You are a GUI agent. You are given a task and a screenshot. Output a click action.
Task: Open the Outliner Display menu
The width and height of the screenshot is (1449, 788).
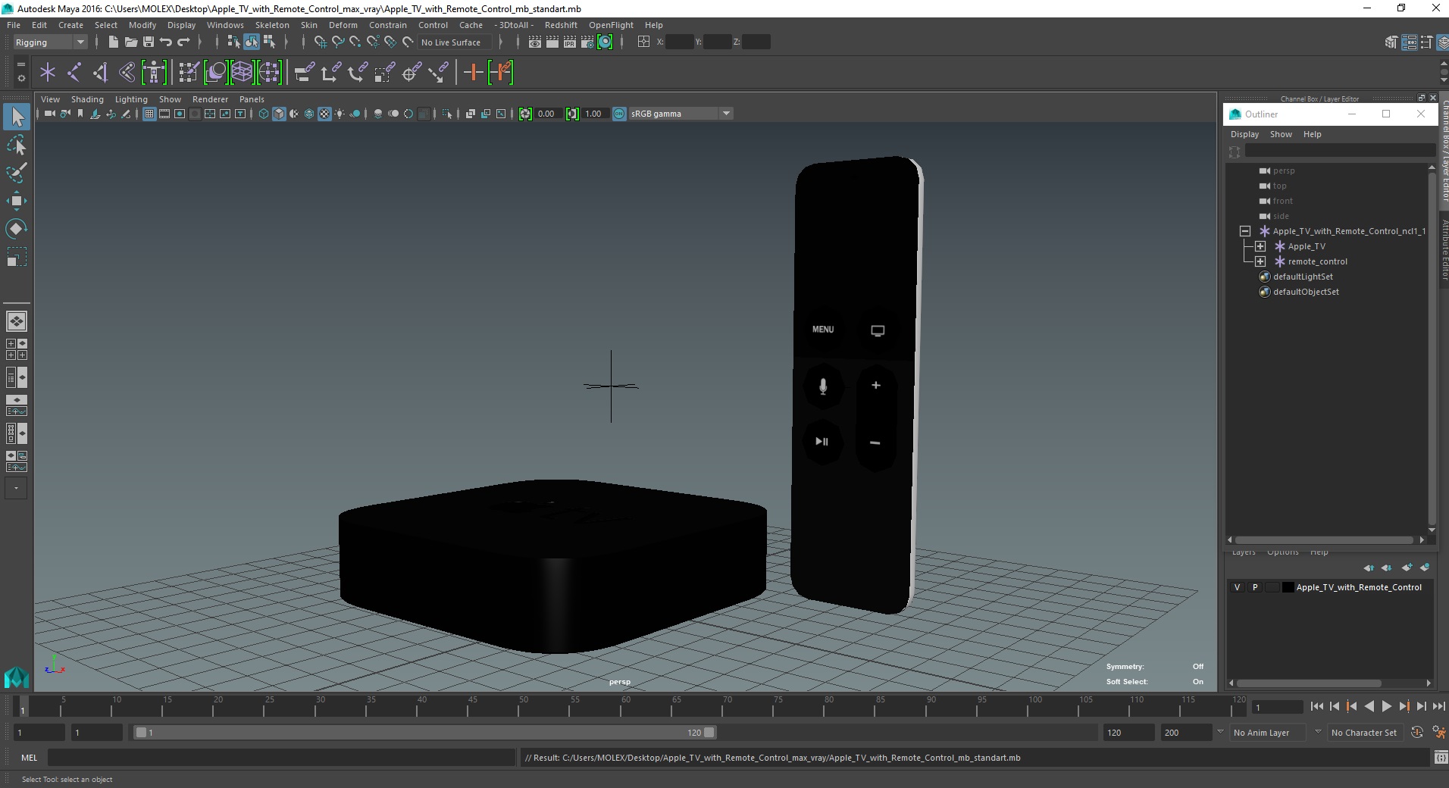[x=1244, y=134]
